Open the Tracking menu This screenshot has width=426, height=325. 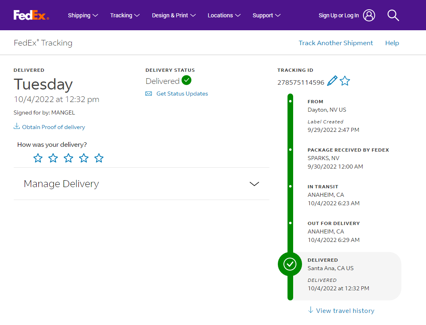[x=125, y=15]
